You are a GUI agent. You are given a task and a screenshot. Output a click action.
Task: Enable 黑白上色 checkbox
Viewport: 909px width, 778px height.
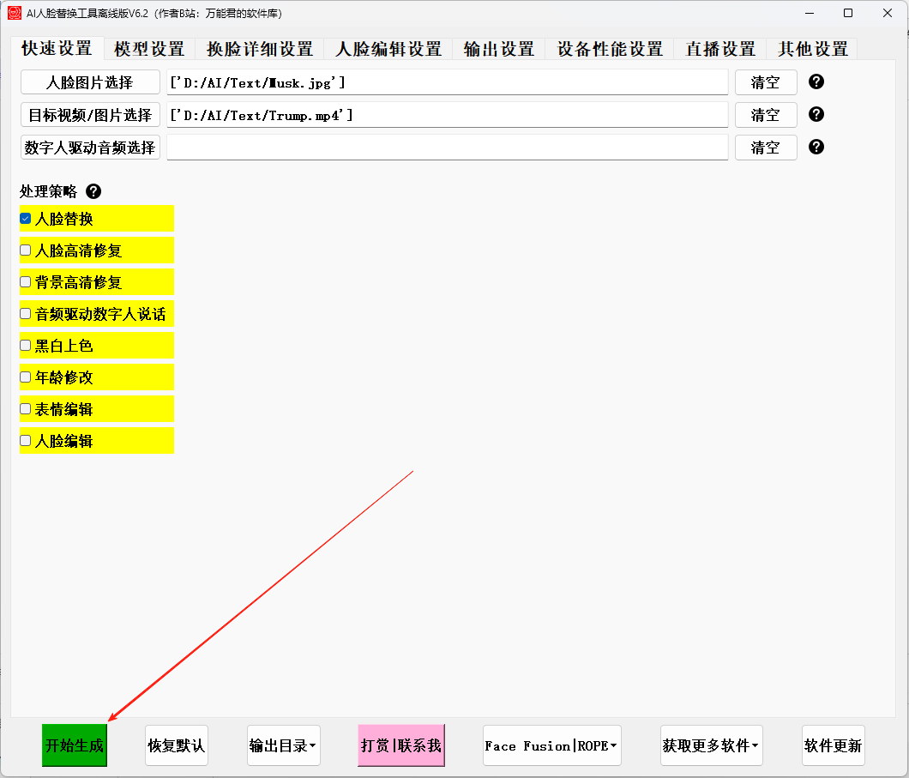(x=26, y=346)
